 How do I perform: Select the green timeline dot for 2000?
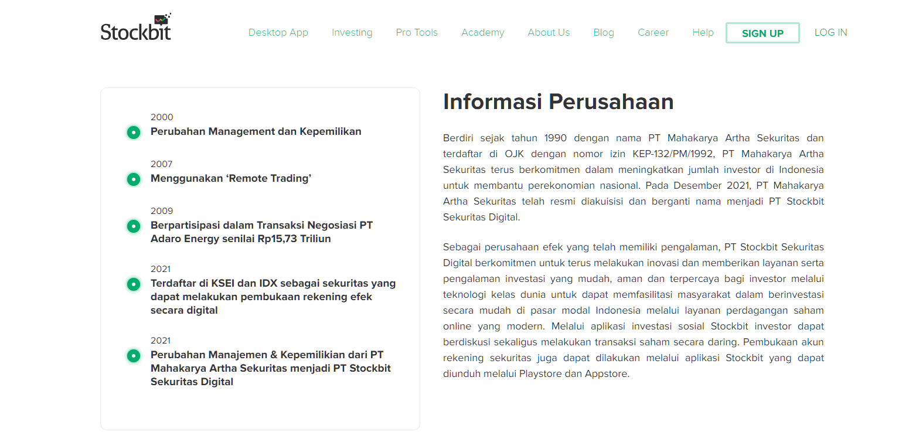[x=134, y=132]
